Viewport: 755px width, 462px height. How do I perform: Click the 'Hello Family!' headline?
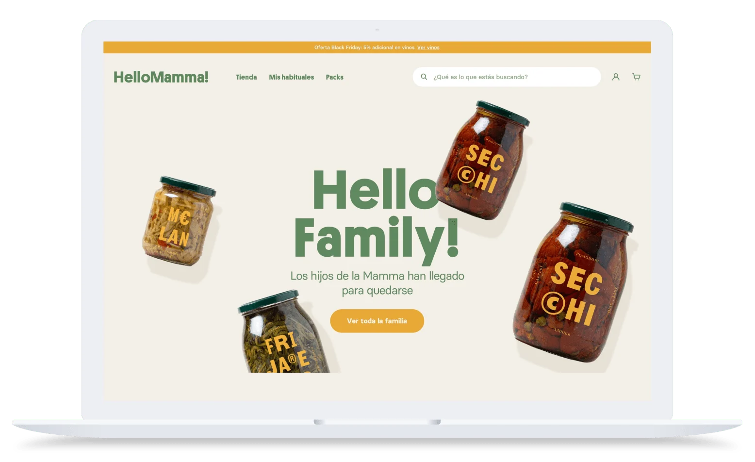pos(377,214)
